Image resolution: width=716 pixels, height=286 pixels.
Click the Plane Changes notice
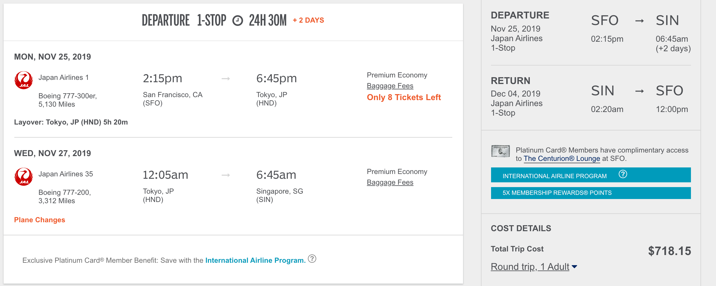pyautogui.click(x=40, y=220)
